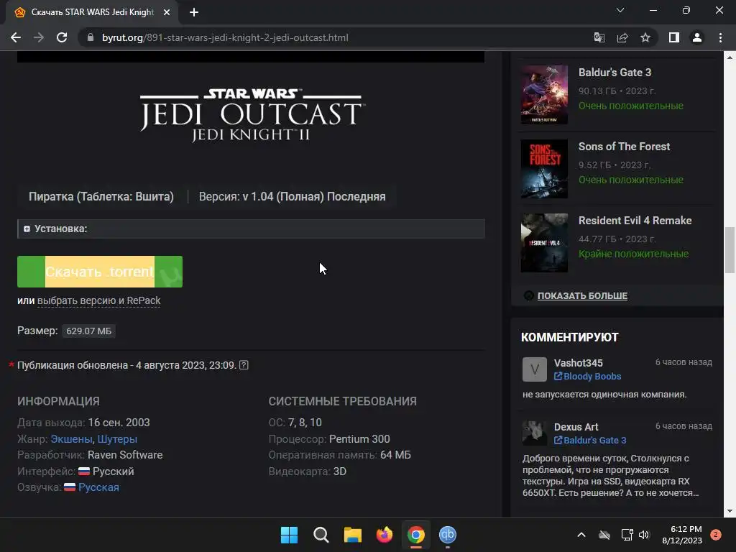
Task: Open the Google Translate page icon
Action: click(599, 37)
